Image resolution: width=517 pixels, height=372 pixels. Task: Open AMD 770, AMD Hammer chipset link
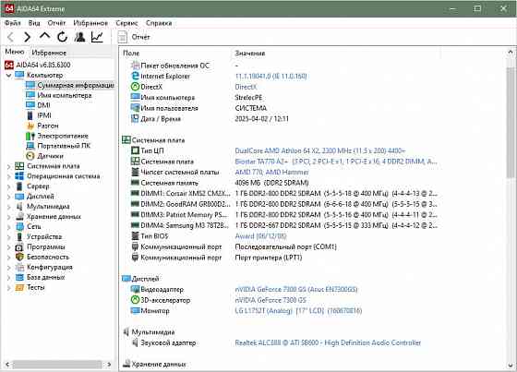[271, 172]
